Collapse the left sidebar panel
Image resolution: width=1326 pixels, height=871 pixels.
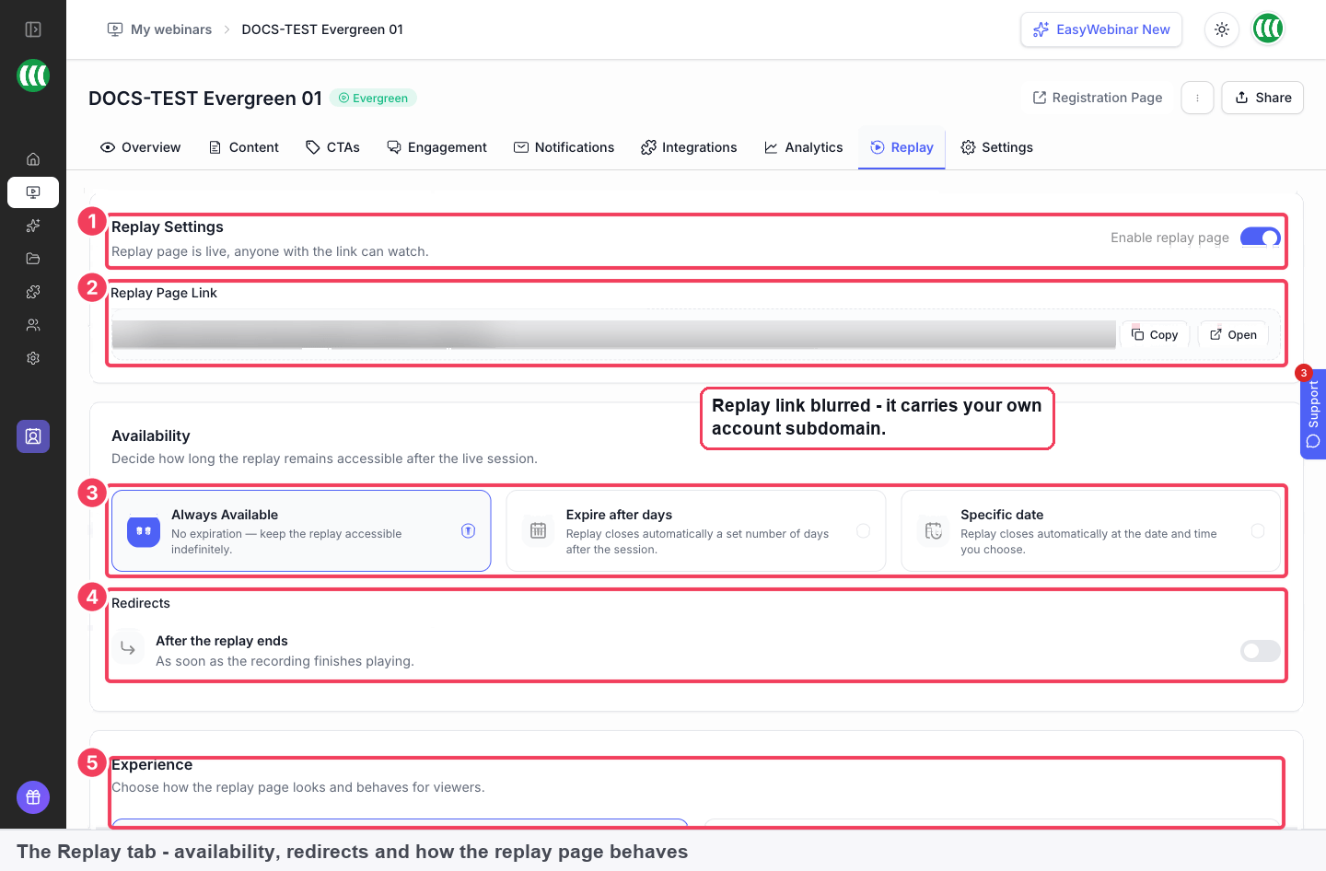(x=33, y=29)
